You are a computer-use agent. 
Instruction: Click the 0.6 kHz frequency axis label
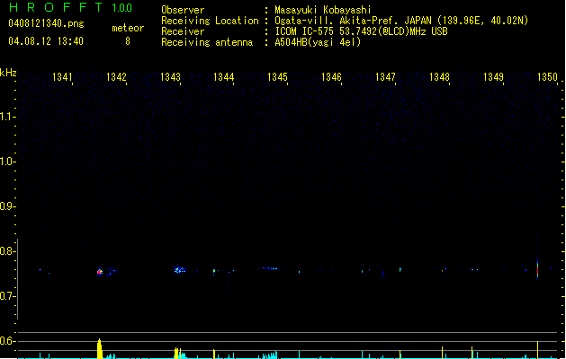(6, 341)
